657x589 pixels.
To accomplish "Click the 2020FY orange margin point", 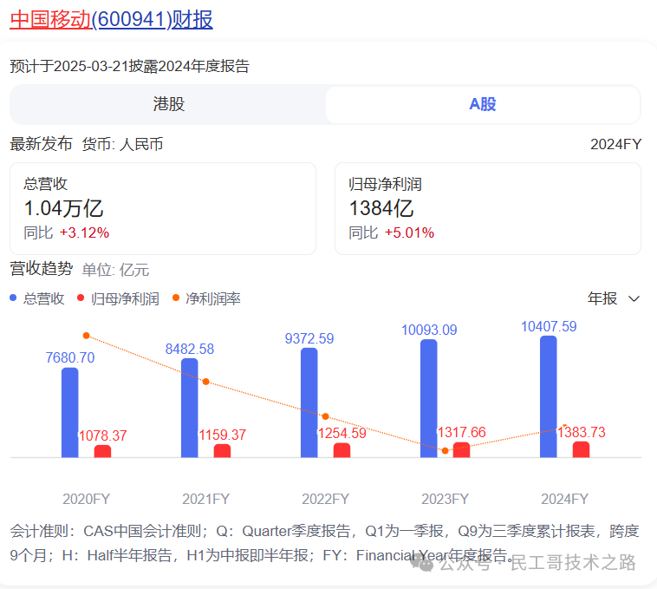I will click(x=87, y=336).
